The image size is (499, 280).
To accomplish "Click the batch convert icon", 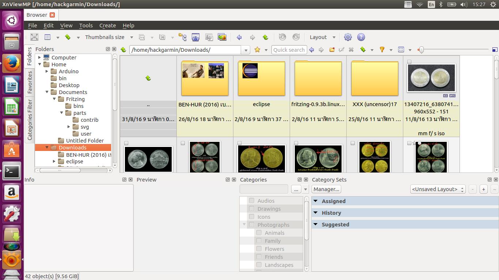I will pyautogui.click(x=209, y=37).
